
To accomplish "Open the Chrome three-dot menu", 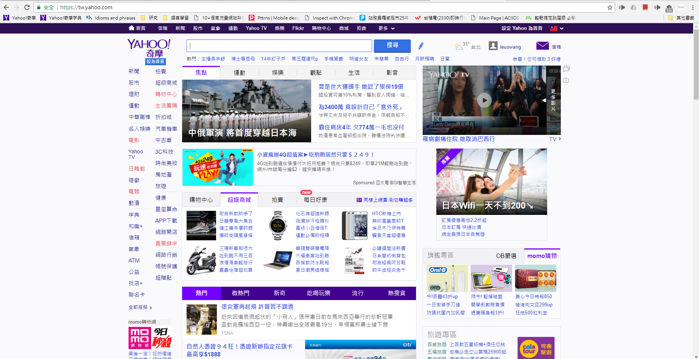I will click(x=693, y=7).
